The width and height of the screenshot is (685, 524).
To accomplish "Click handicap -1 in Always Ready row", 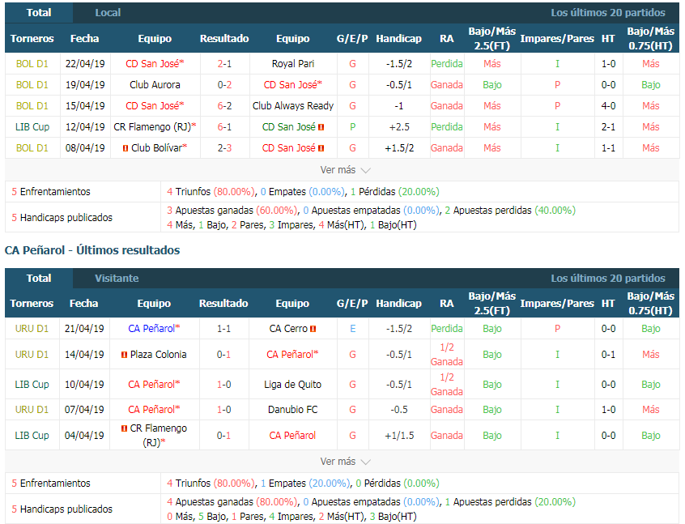I will coord(399,106).
